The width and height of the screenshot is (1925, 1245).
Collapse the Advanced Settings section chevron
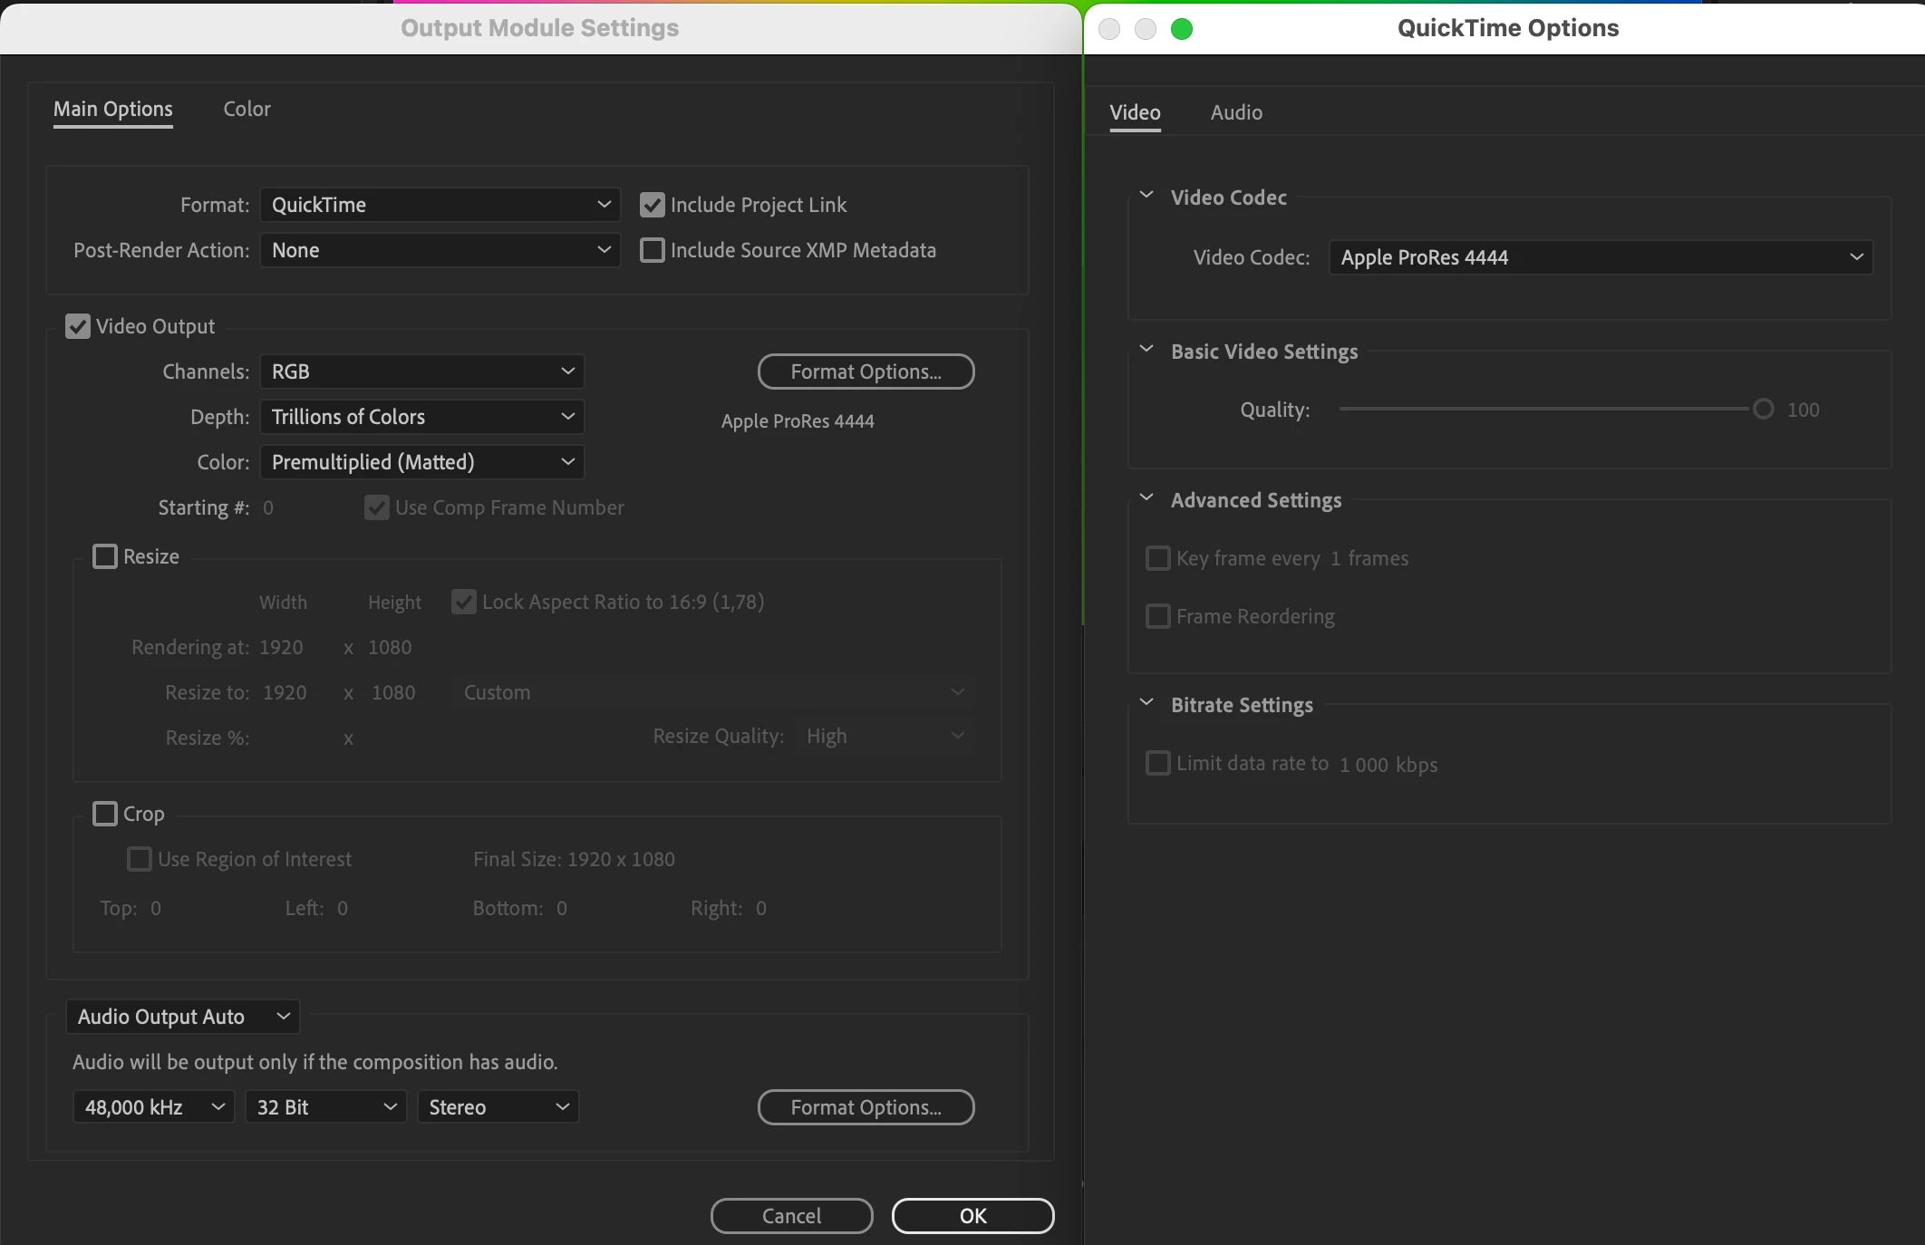pos(1146,498)
